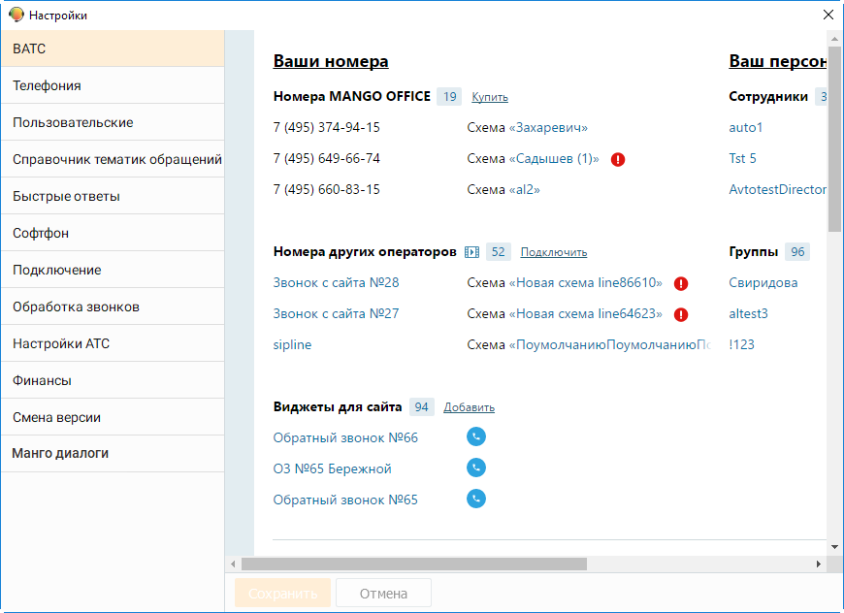Open Смена версии section
This screenshot has height=613, width=844.
[x=113, y=417]
